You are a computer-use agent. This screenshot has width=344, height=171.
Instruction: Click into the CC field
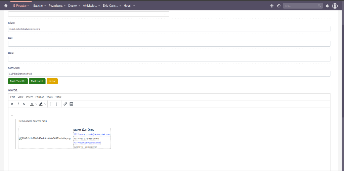click(169, 44)
